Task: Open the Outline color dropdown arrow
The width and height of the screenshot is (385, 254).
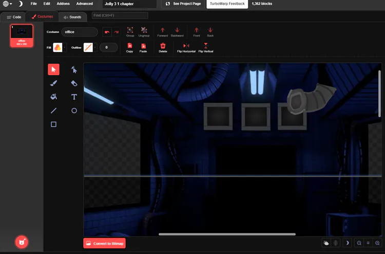Action: pyautogui.click(x=95, y=47)
